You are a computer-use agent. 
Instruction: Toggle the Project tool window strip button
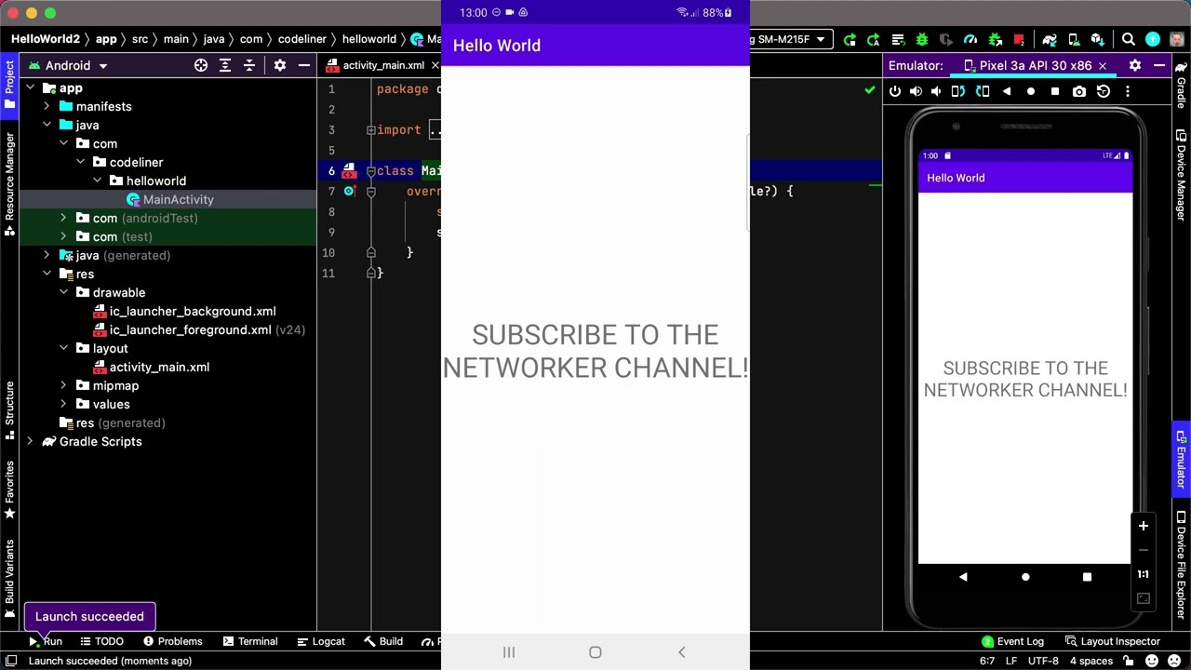tap(9, 86)
